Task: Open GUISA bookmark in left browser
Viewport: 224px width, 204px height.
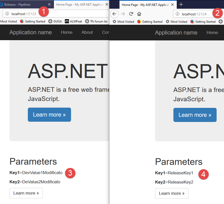Action: 55,21
